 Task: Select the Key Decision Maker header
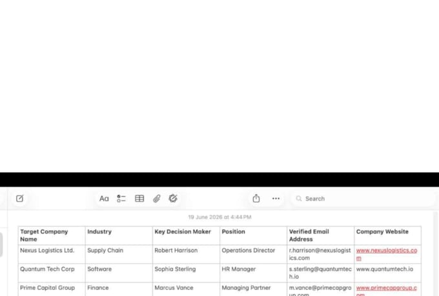click(x=186, y=235)
